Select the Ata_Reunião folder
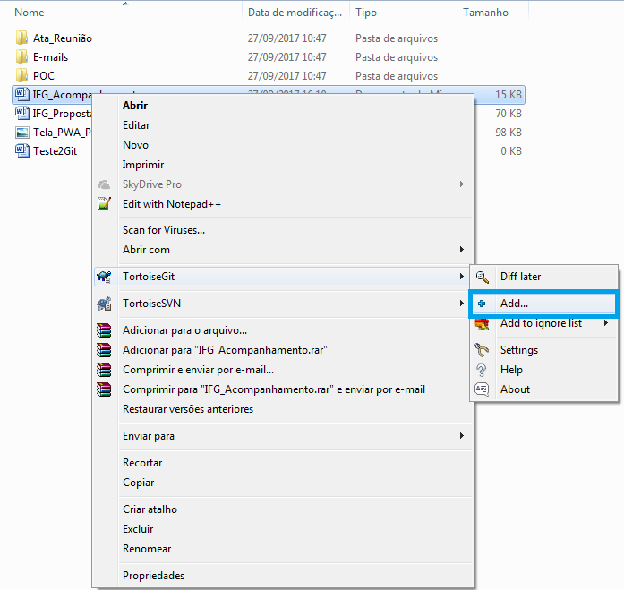624x590 pixels. pyautogui.click(x=62, y=38)
